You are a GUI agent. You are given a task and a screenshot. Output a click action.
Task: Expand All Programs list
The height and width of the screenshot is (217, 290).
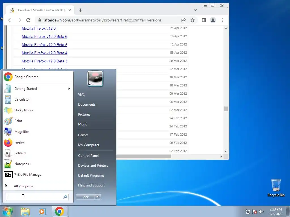pos(23,186)
